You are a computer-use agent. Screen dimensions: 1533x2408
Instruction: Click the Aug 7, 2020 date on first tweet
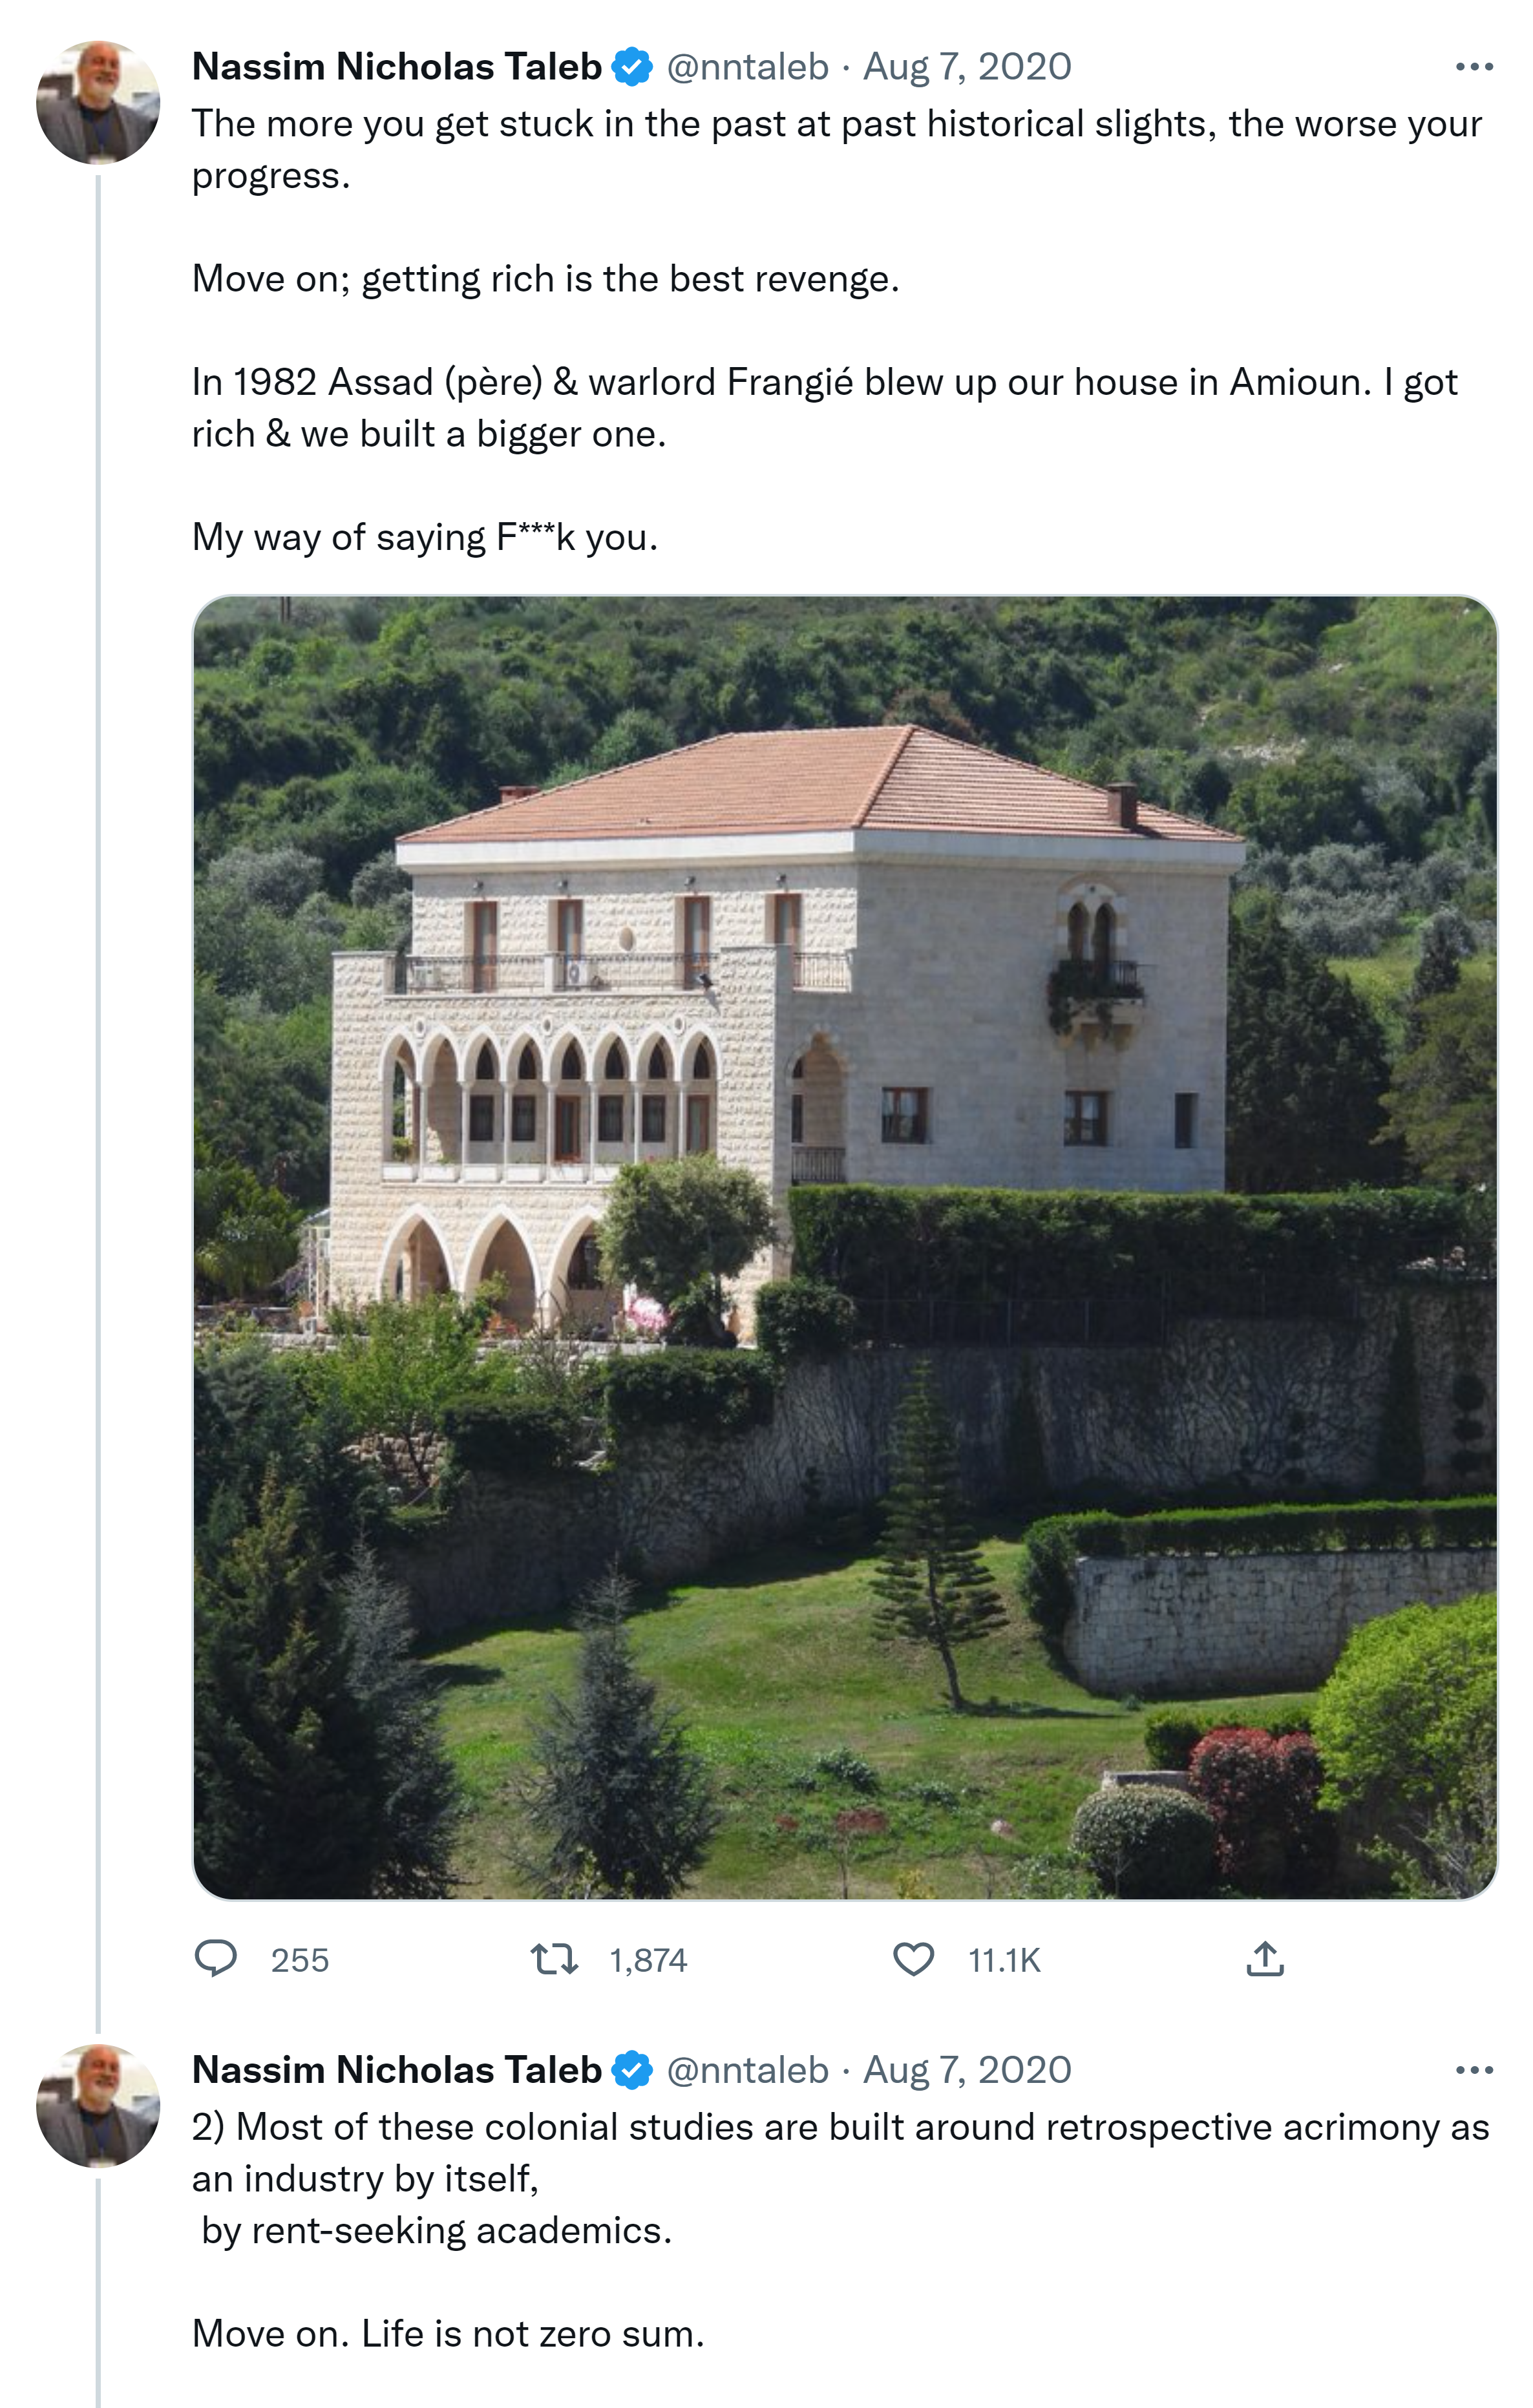pos(967,67)
